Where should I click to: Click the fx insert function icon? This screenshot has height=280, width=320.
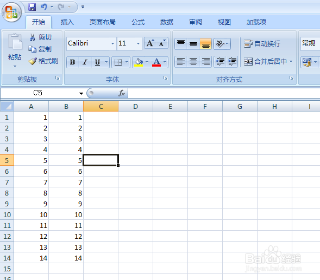pos(122,93)
